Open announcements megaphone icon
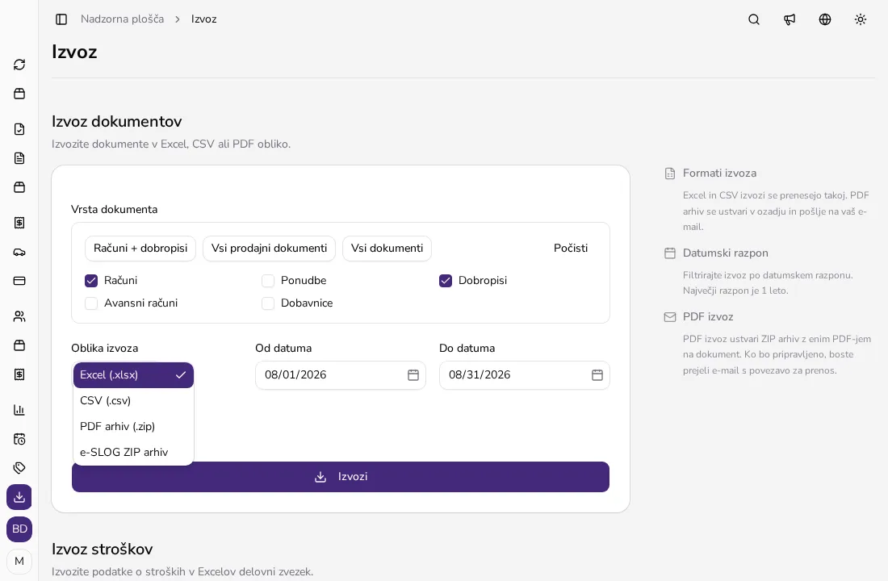The width and height of the screenshot is (888, 581). (x=790, y=19)
